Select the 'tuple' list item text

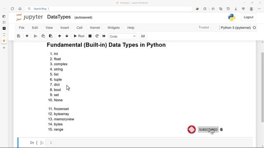pyautogui.click(x=58, y=79)
